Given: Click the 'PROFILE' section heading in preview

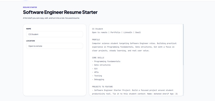Looking at the screenshot, I should pyautogui.click(x=96, y=40).
